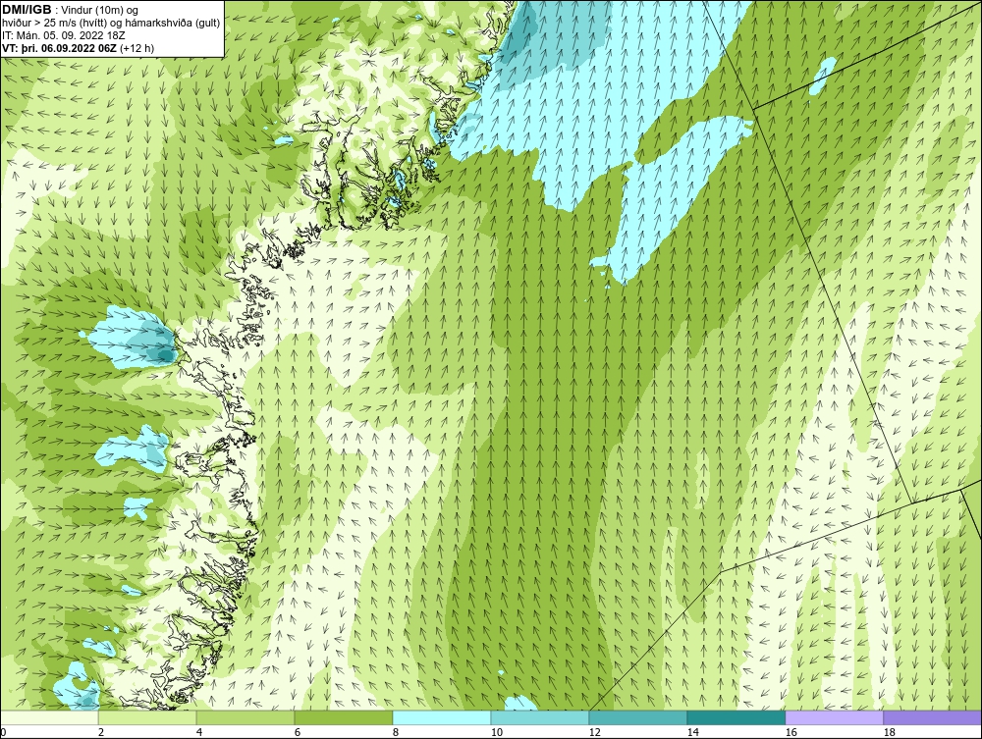Click the legend scale value '0'
The height and width of the screenshot is (739, 982).
3,732
